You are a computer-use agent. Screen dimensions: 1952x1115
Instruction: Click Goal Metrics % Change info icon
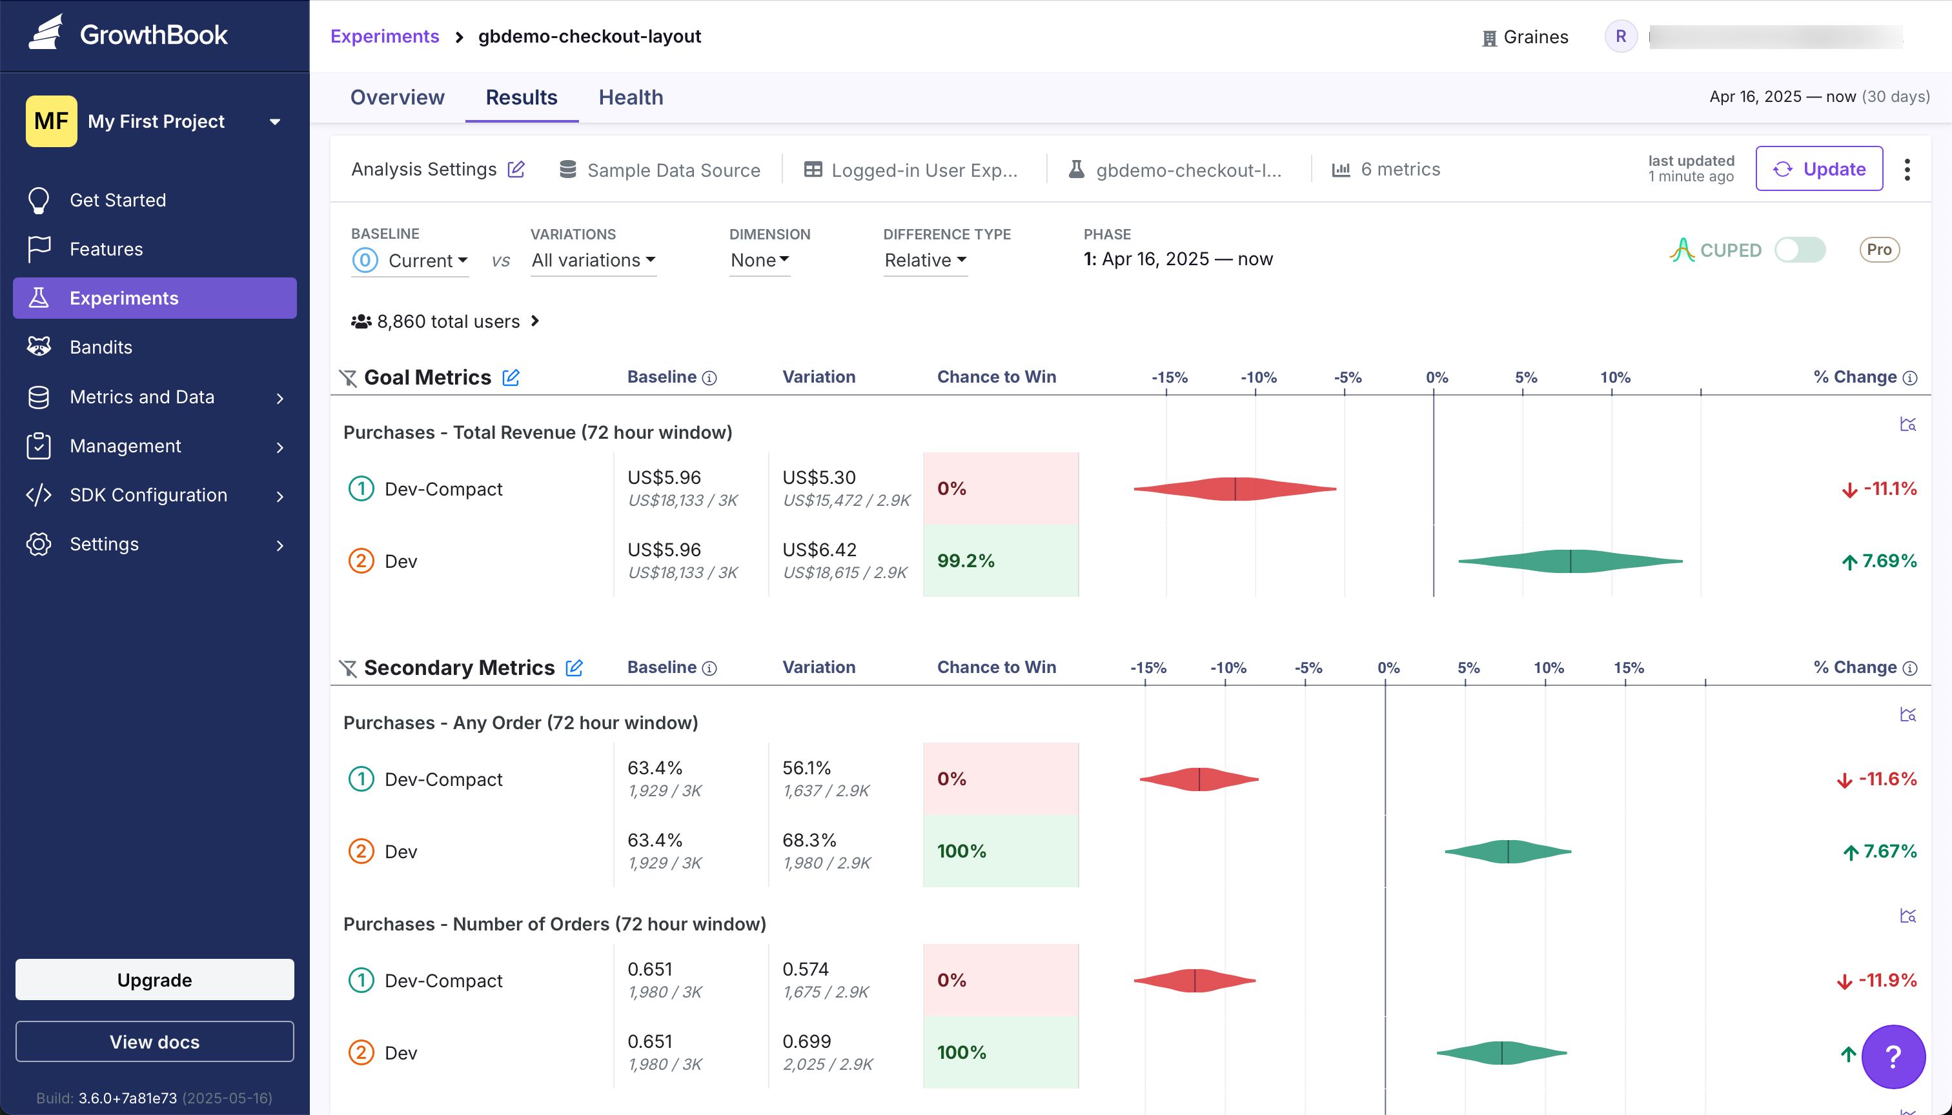[1911, 377]
